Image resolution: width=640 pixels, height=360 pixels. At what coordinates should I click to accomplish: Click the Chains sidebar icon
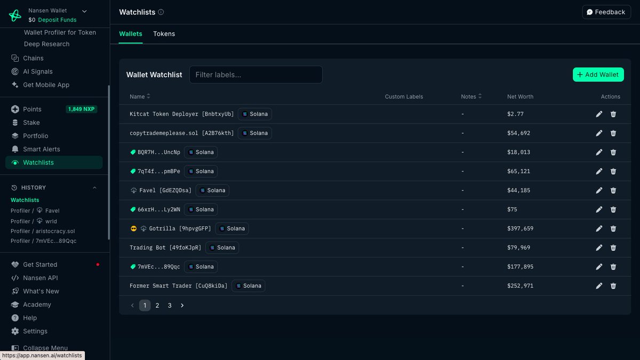click(15, 58)
